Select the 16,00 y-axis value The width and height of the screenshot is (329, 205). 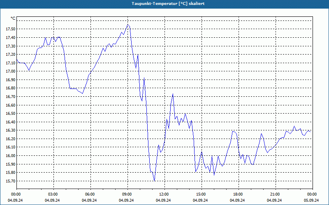(x=10, y=156)
